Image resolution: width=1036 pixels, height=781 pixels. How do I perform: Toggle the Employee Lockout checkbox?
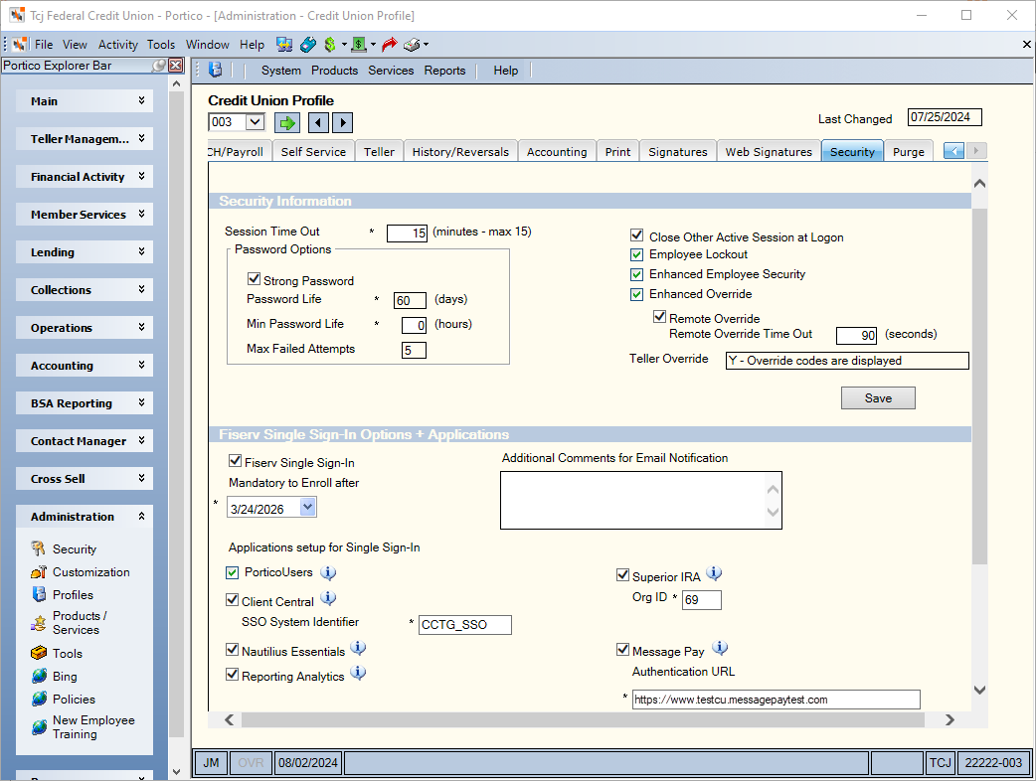pyautogui.click(x=637, y=254)
